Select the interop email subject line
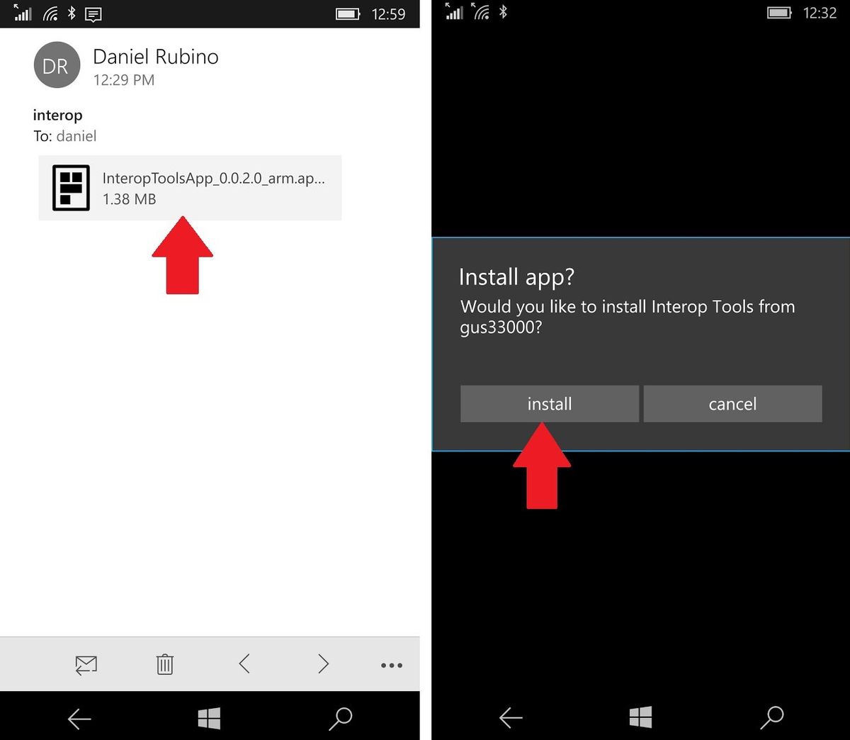This screenshot has height=740, width=850. [57, 115]
